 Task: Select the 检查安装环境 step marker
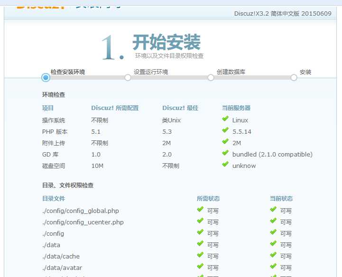coord(46,77)
